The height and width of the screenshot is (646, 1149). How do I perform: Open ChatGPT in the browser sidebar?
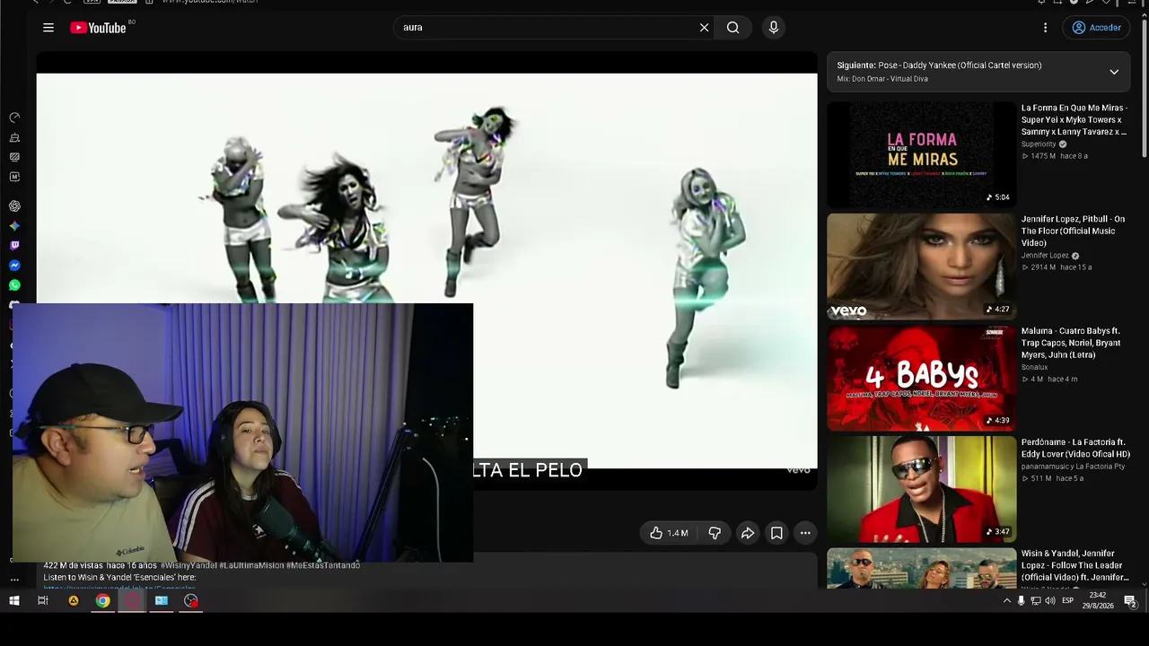[14, 206]
